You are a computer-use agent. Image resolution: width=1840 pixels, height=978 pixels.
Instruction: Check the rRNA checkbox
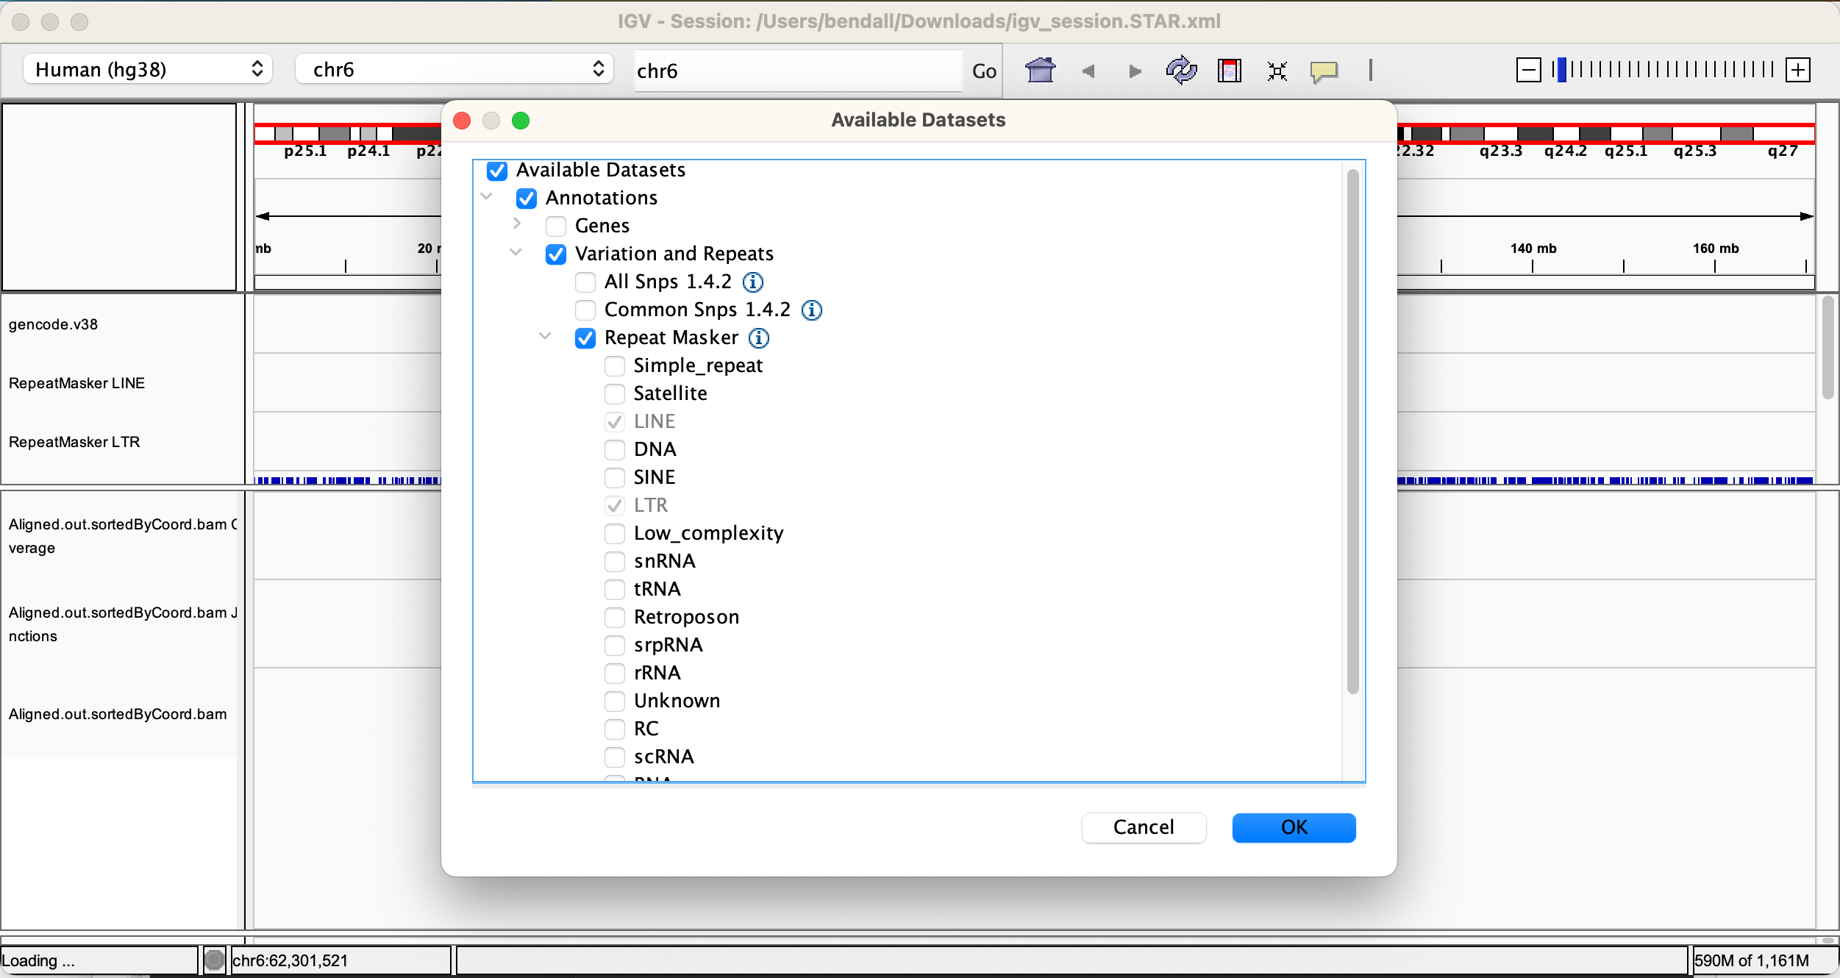[x=615, y=674]
